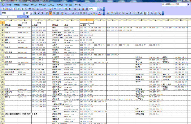
Task: Run the Spelling check icon
Action: [x=30, y=9]
